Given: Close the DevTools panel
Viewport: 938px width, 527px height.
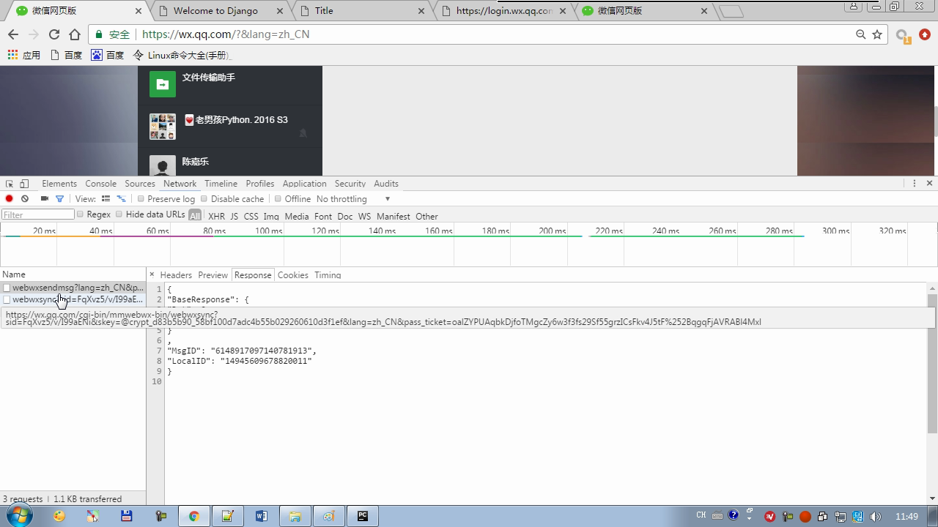Looking at the screenshot, I should pyautogui.click(x=929, y=183).
